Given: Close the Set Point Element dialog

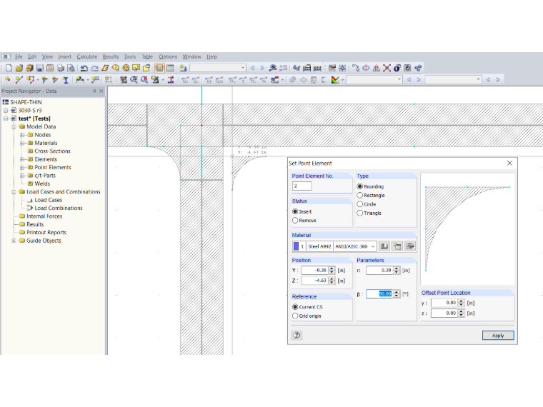Looking at the screenshot, I should tap(509, 163).
